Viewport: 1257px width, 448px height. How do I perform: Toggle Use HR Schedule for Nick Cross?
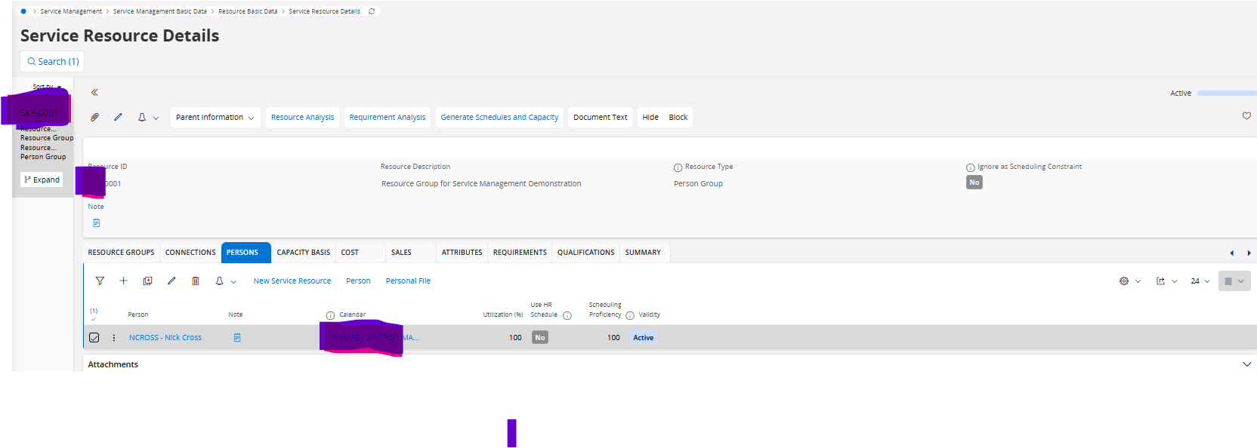[x=539, y=338]
